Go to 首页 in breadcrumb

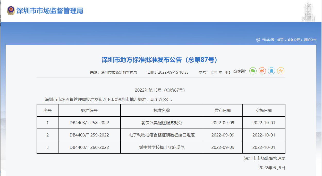(x=280, y=40)
